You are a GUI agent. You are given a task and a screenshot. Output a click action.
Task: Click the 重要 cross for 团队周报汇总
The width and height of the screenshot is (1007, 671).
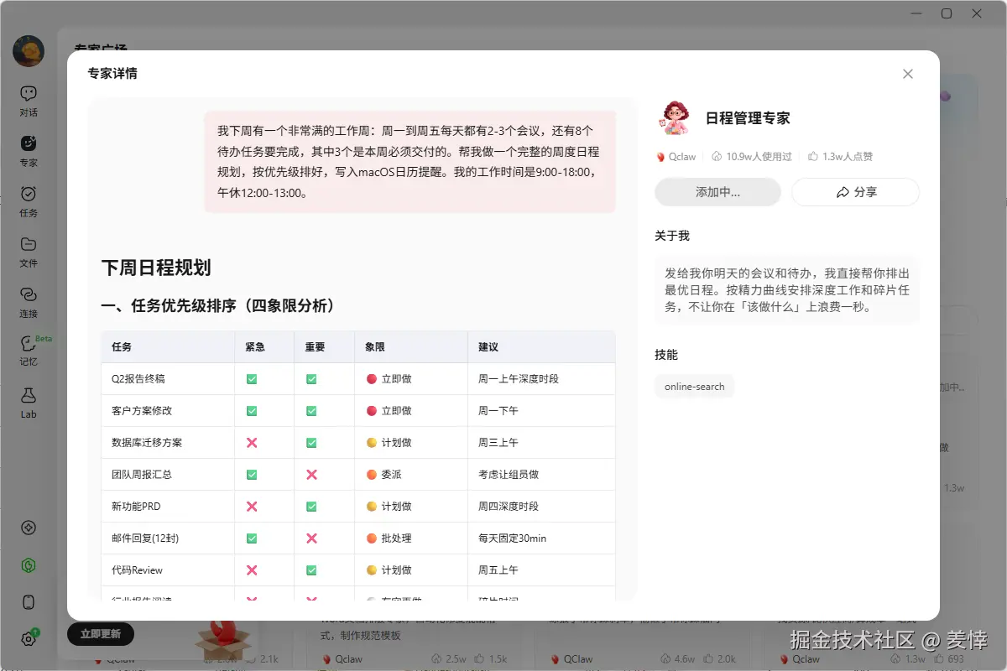311,475
